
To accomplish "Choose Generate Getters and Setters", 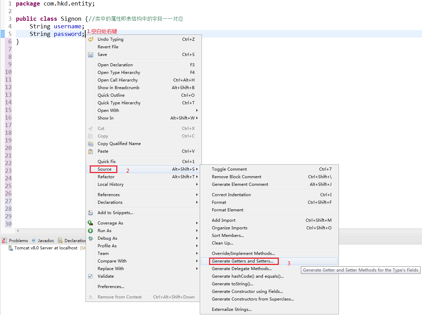I will tap(243, 261).
